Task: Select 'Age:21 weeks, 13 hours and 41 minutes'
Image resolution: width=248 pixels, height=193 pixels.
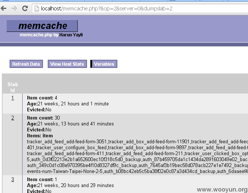Action: 70,124
